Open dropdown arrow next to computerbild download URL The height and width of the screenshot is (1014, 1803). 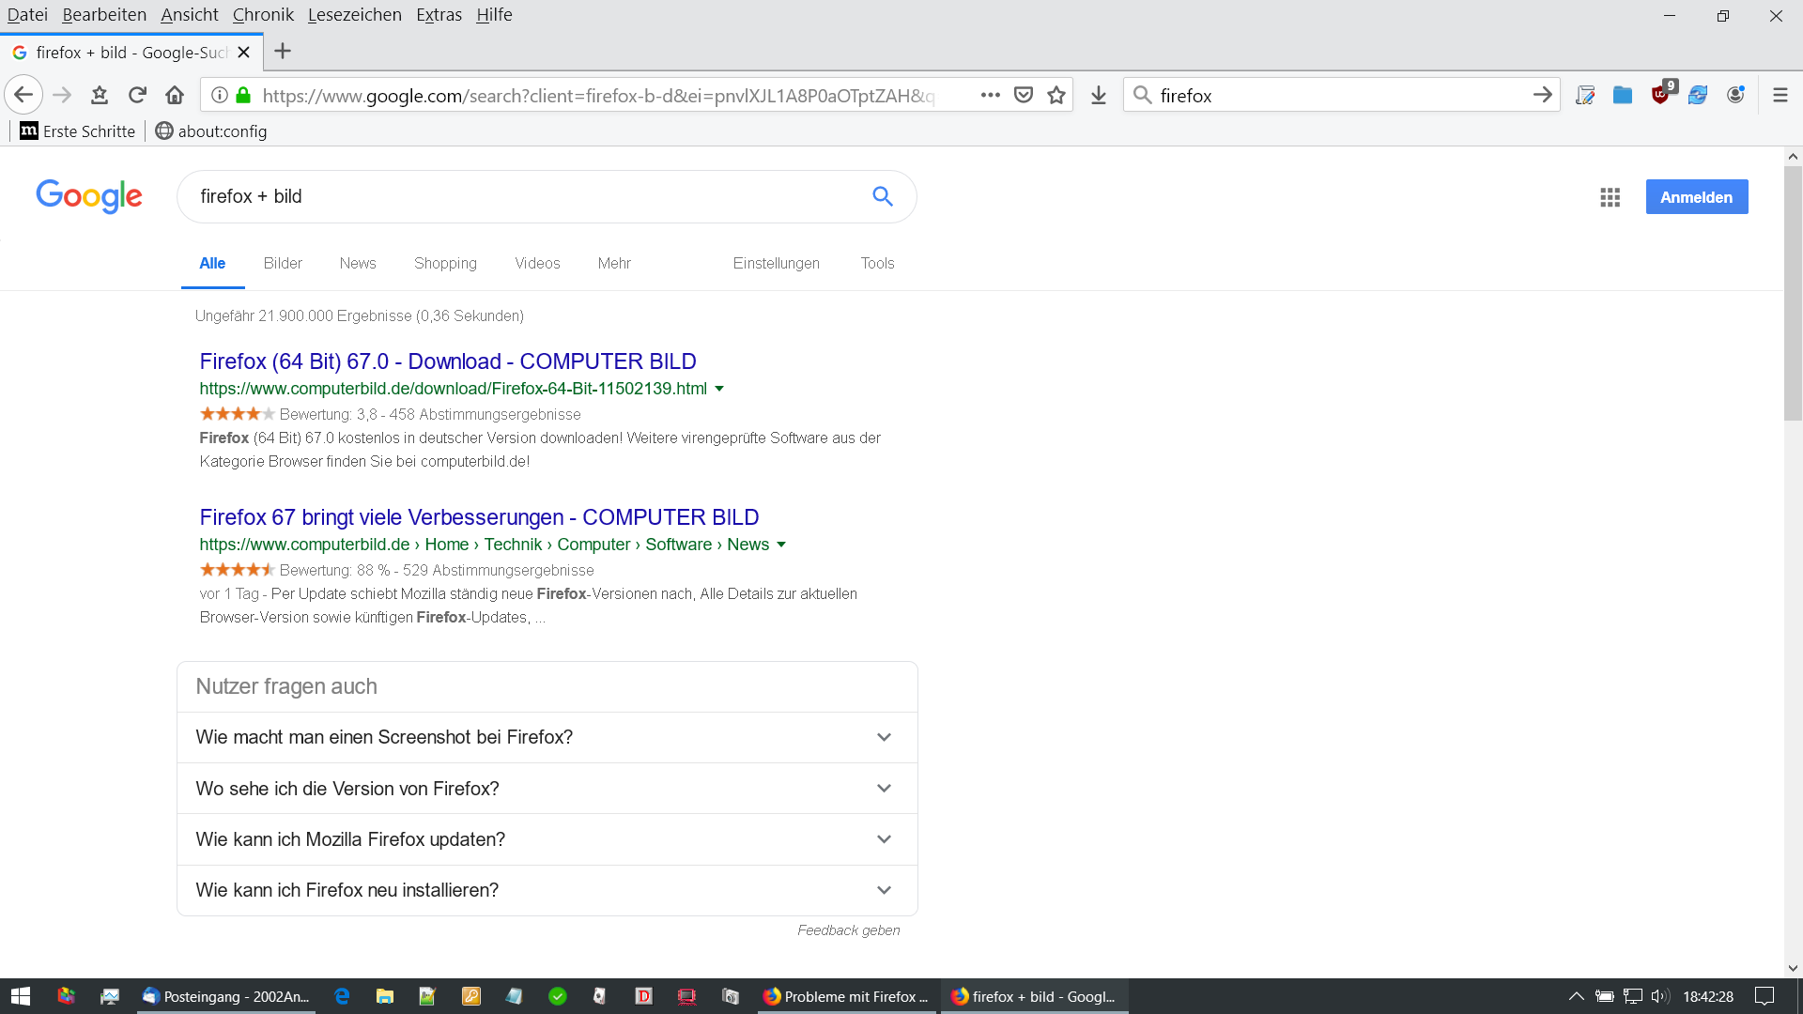[x=719, y=389]
